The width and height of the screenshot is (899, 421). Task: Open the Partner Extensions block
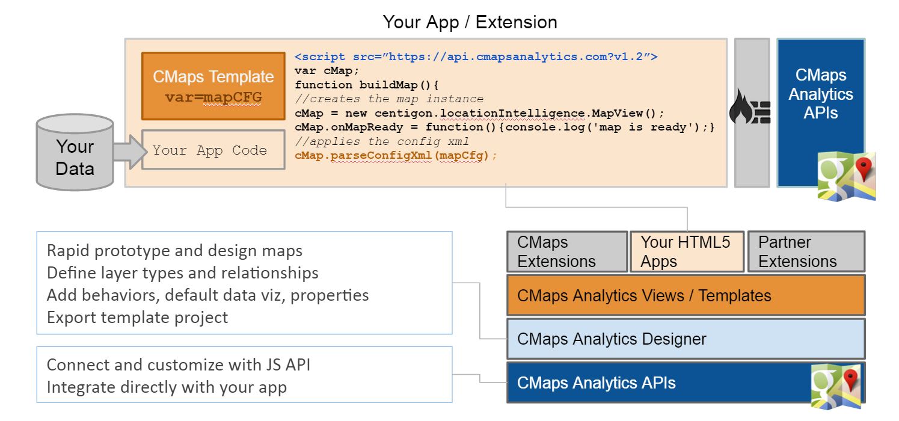(x=806, y=251)
